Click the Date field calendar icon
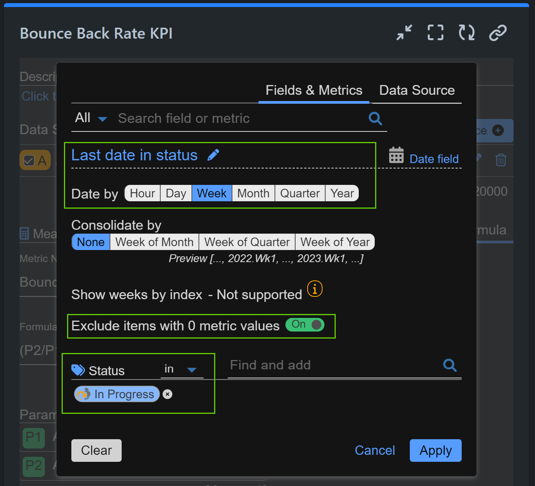Screen dimensions: 535x486 click(396, 155)
